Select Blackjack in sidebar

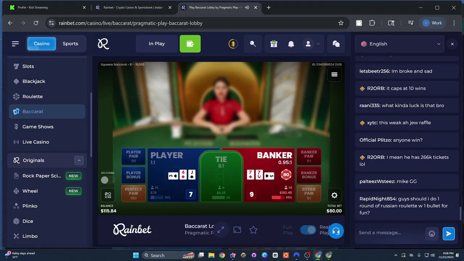[x=47, y=81]
